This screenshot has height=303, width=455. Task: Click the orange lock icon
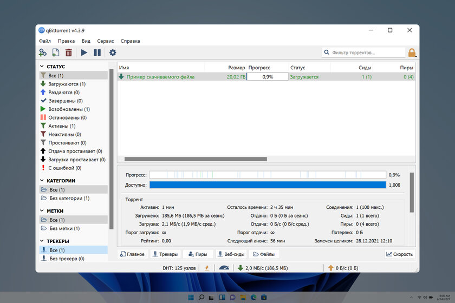click(412, 52)
